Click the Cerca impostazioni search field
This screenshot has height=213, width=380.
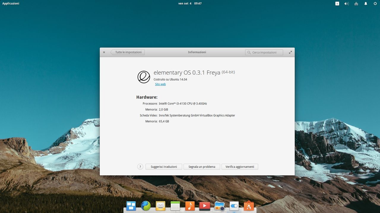[264, 52]
